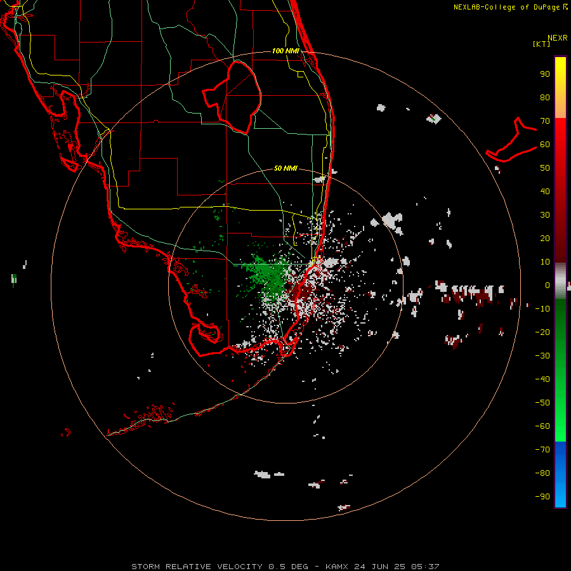This screenshot has height=571, width=571.
Task: Click the 20 knot scale value
Action: (545, 239)
